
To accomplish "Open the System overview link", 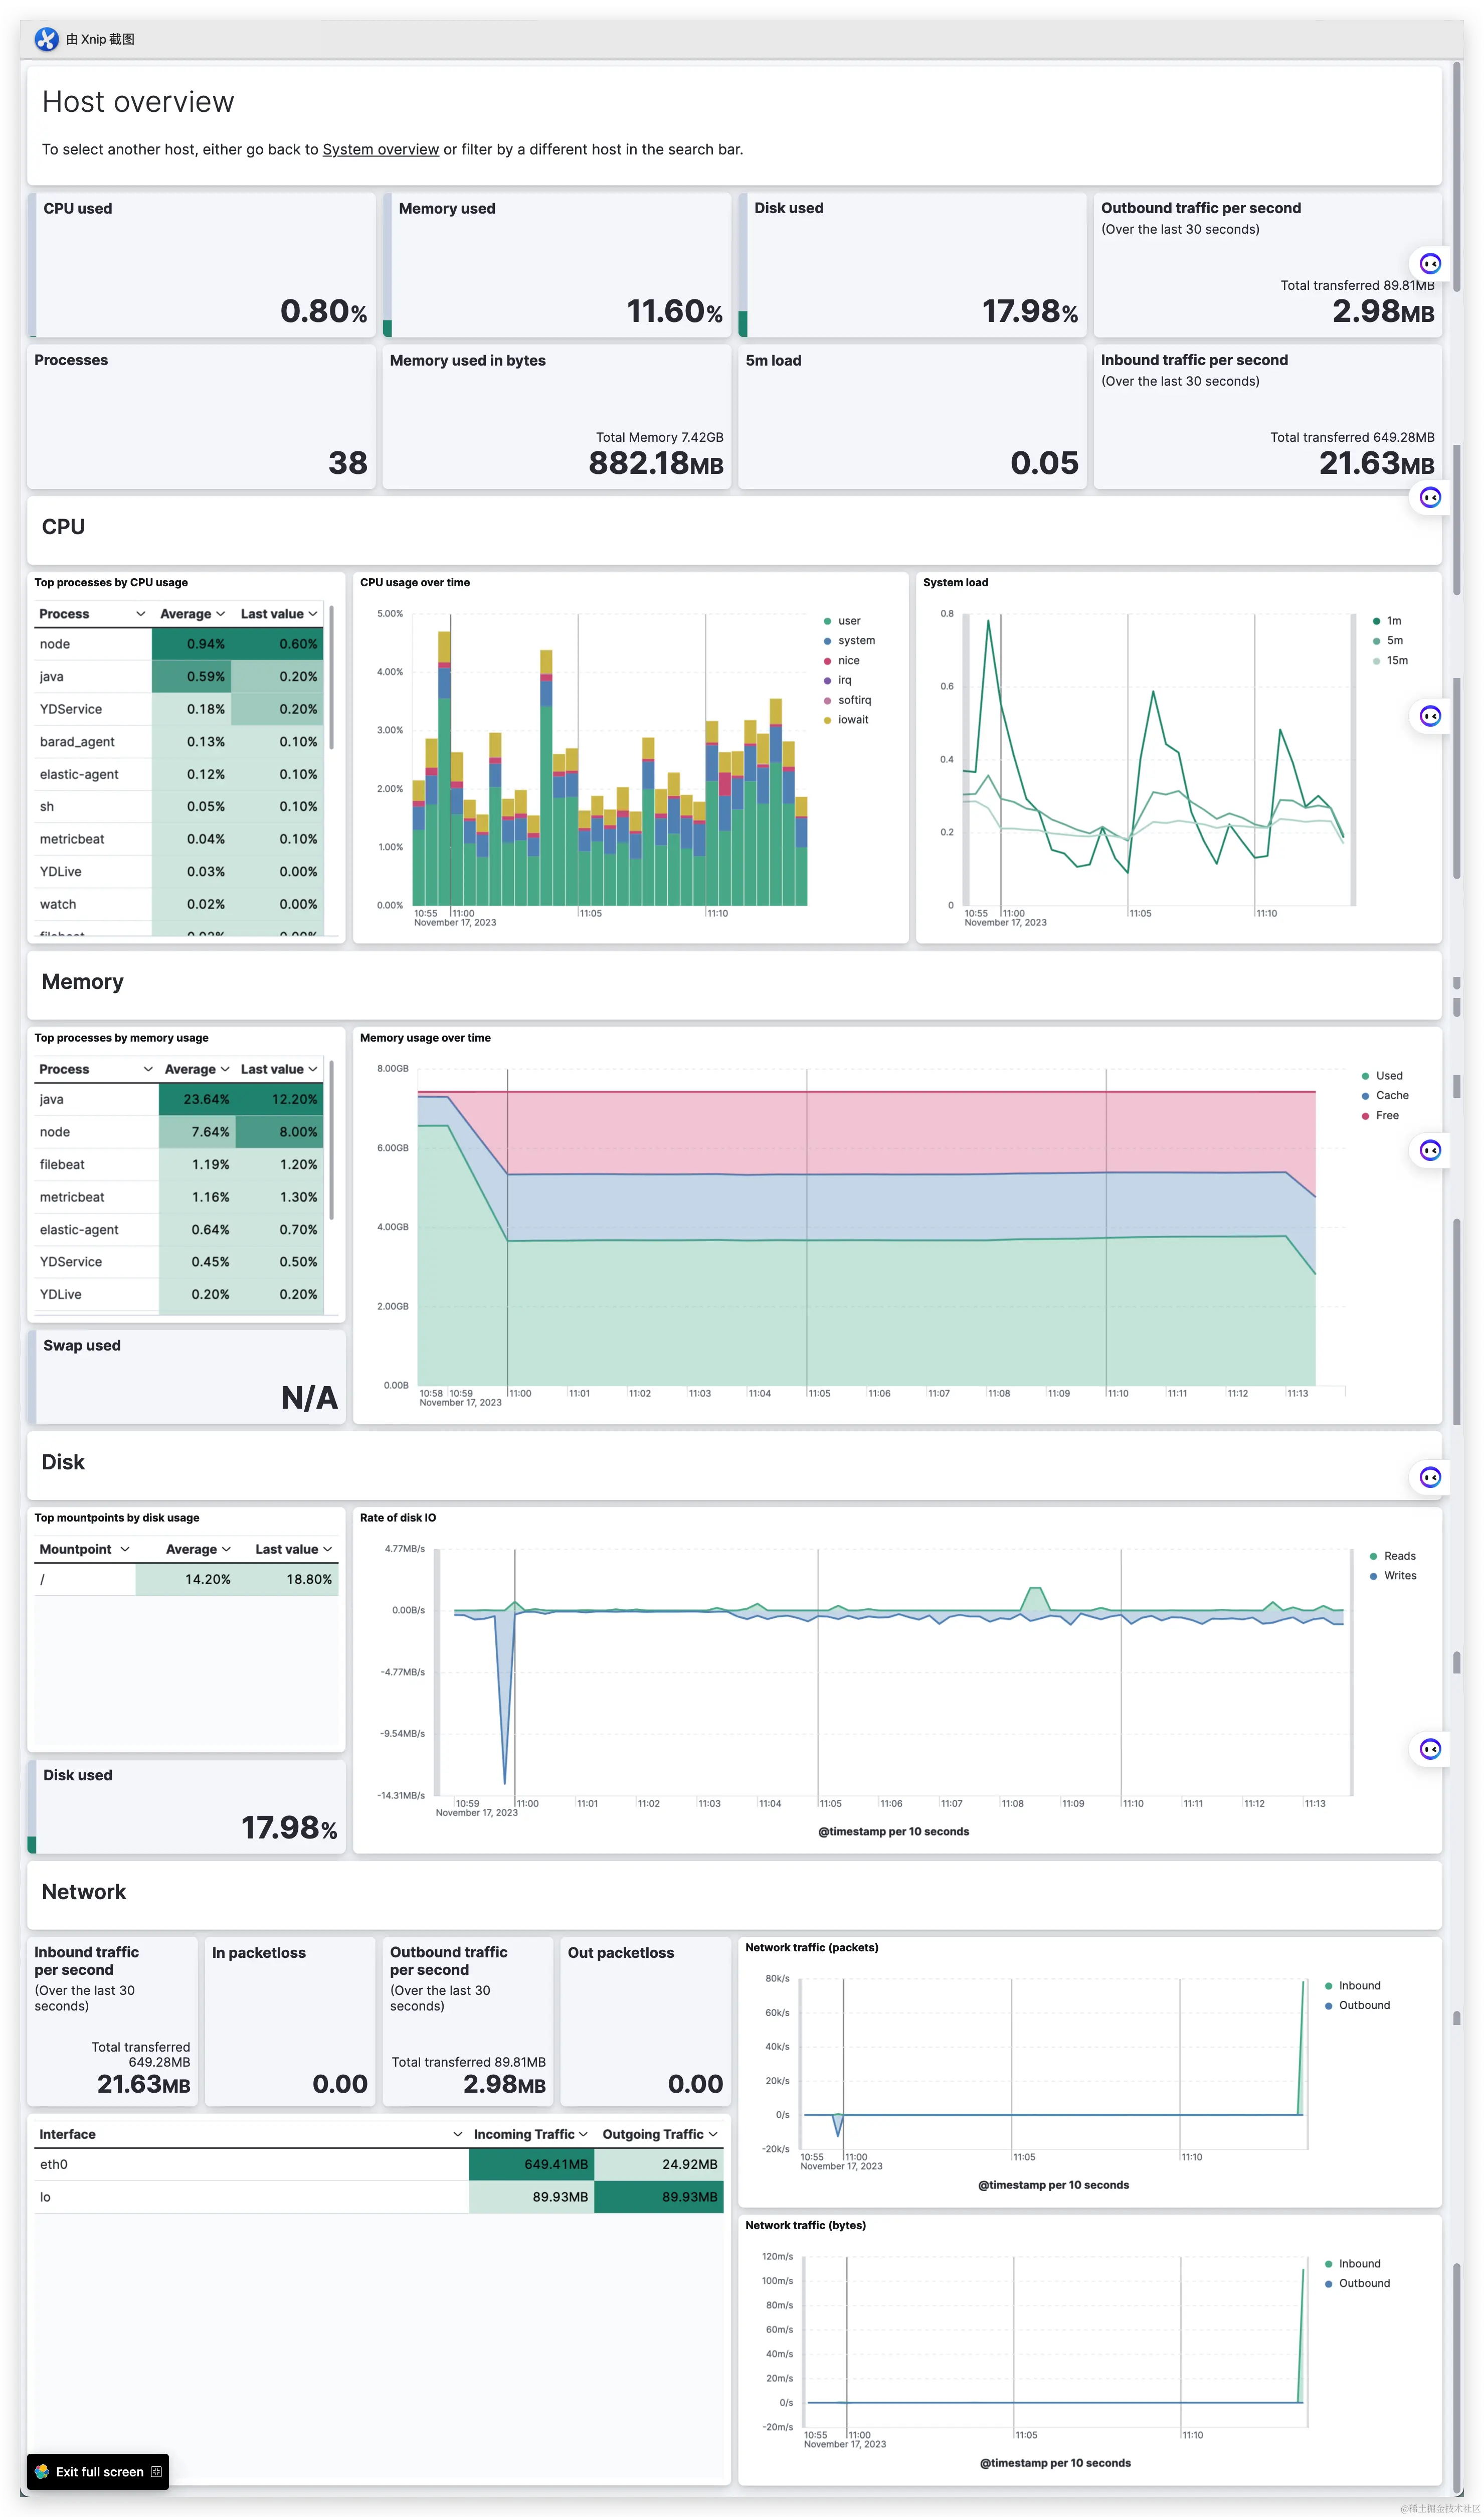I will point(380,149).
